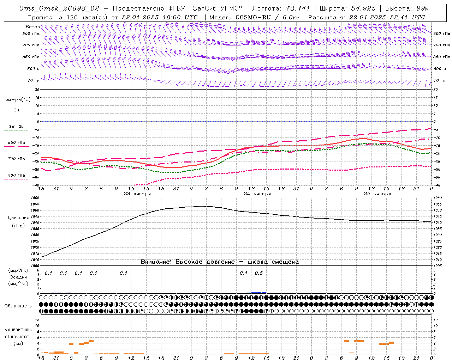Click the Рассчитано: 22.01.2025 22:41 UTC text
452x361 pixels.
367,17
